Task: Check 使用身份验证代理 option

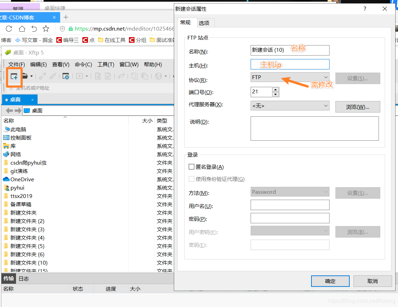Action: (192, 179)
